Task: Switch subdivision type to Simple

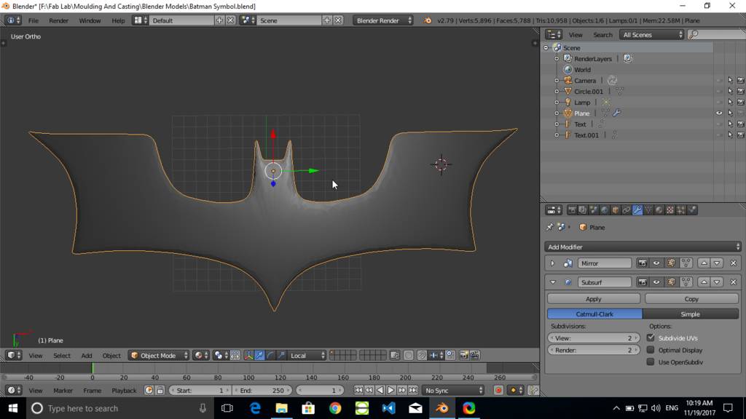Action: [x=690, y=314]
